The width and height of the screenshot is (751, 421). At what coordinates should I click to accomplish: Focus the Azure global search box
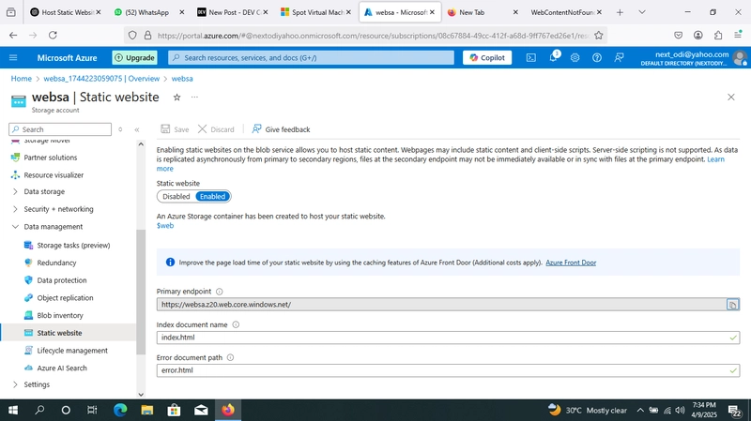312,57
